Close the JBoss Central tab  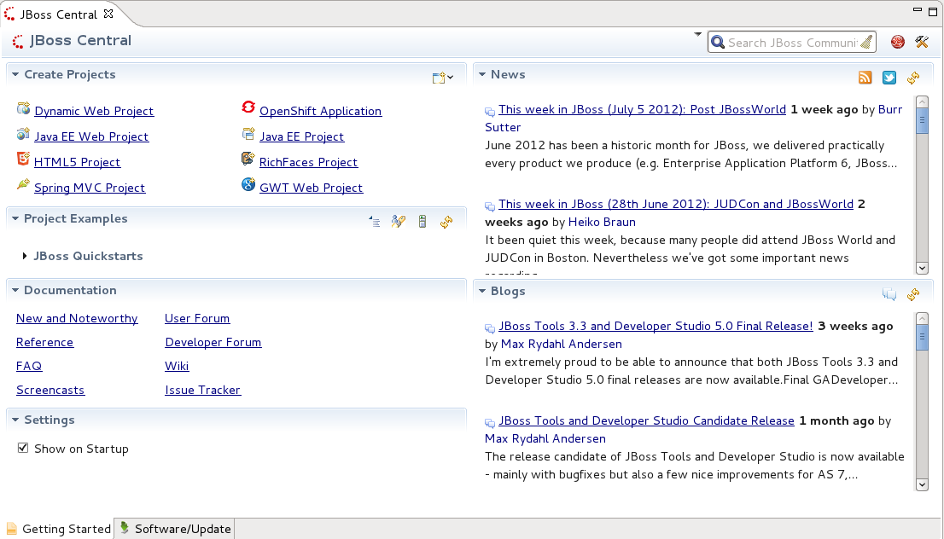pyautogui.click(x=108, y=14)
